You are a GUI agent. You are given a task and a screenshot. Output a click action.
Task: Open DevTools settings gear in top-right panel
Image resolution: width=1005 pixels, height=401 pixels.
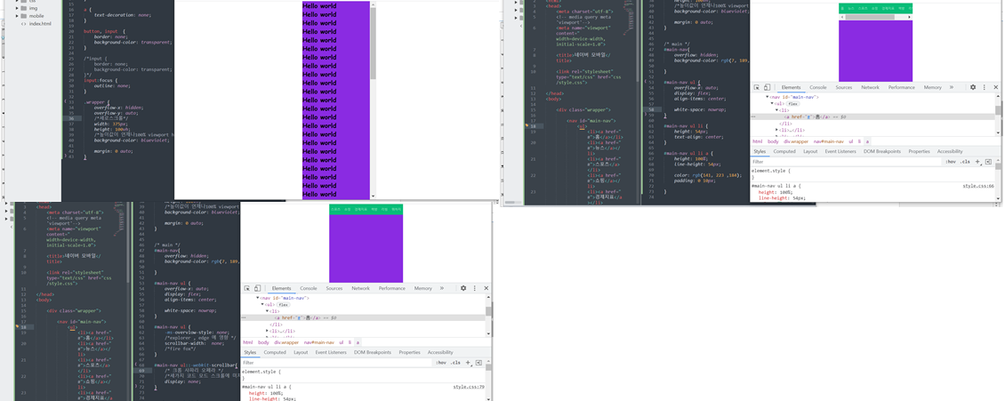(973, 88)
